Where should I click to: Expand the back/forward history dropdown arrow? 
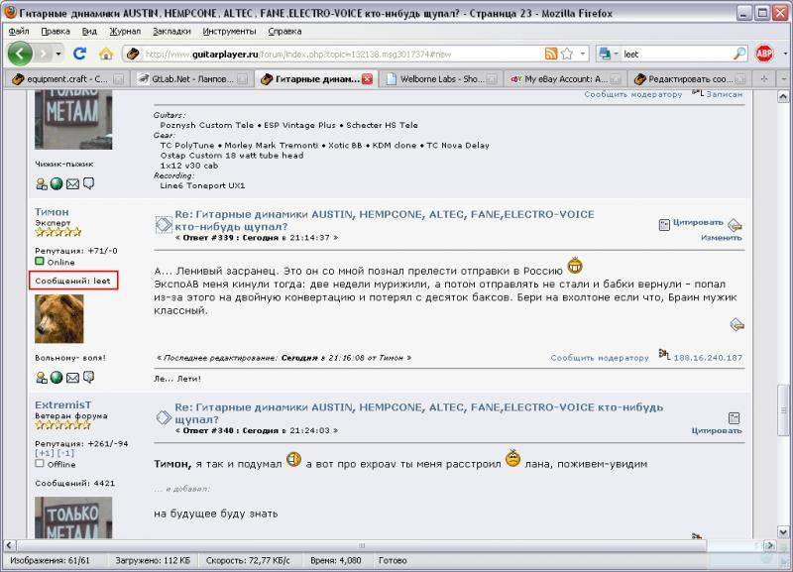tap(58, 53)
